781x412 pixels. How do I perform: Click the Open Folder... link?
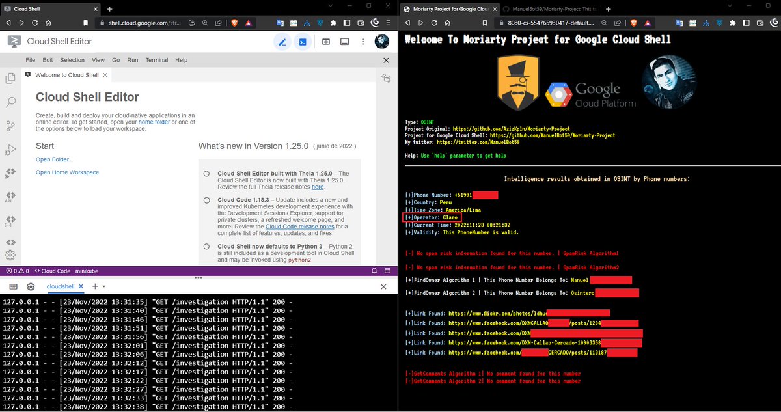[x=55, y=159]
